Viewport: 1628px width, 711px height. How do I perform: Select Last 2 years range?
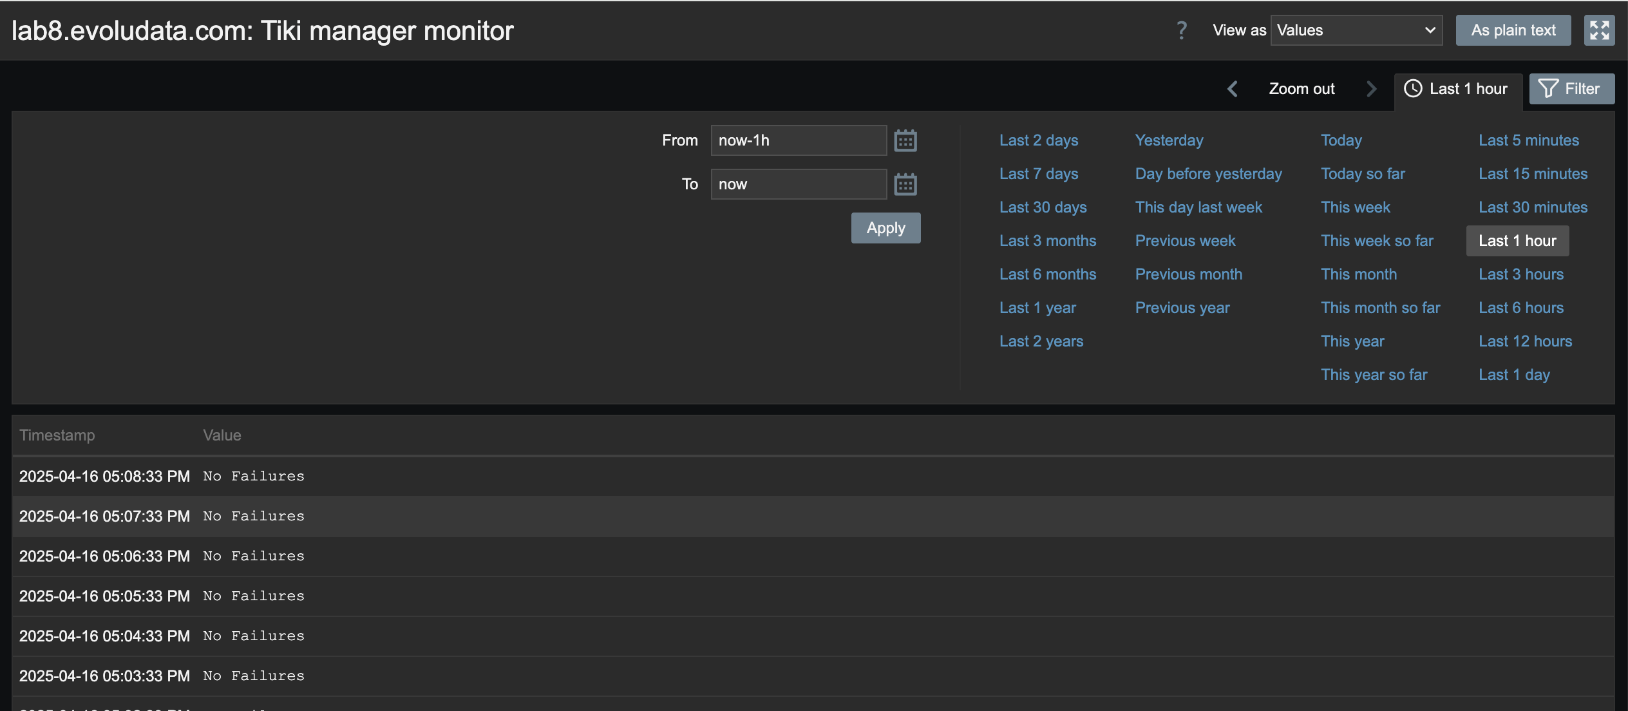click(1041, 341)
